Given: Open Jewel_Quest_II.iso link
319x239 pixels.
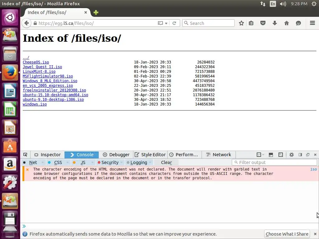Looking at the screenshot, I should pos(42,67).
